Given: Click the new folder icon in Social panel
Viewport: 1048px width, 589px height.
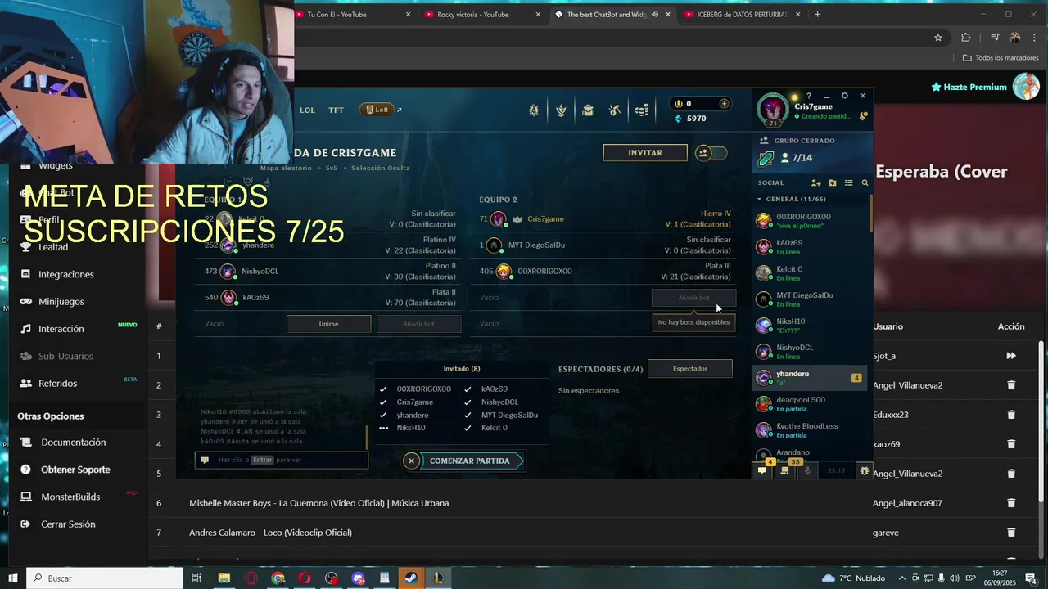Looking at the screenshot, I should [x=832, y=183].
